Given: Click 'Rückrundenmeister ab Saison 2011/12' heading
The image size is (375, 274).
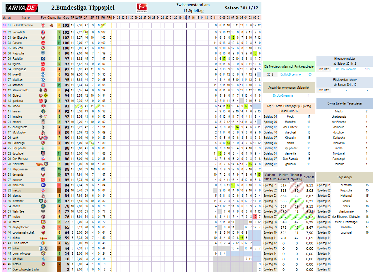Looking at the screenshot, I should [x=345, y=82].
